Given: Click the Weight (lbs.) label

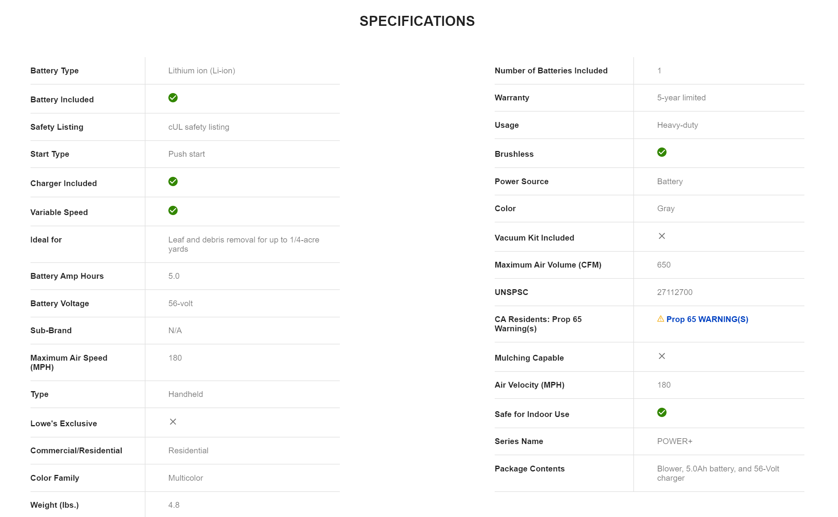Looking at the screenshot, I should [54, 505].
